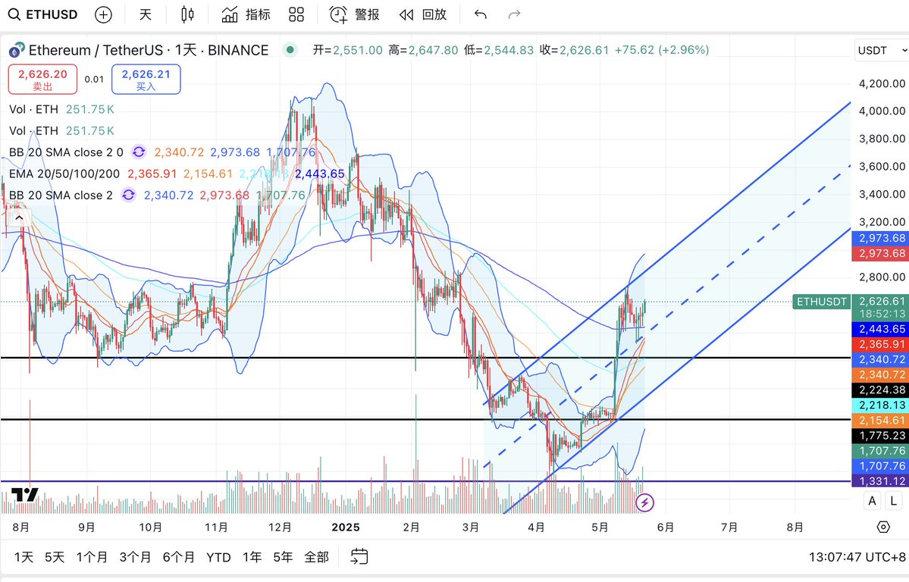
Task: Open the 天 timeframe selector
Action: (145, 14)
